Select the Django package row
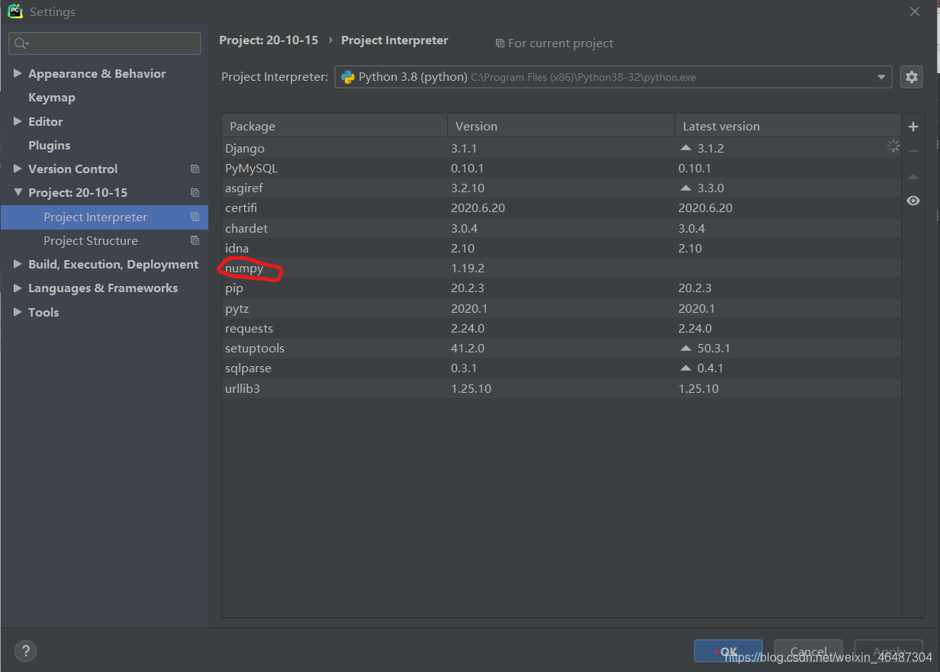Image resolution: width=940 pixels, height=672 pixels. coord(562,148)
